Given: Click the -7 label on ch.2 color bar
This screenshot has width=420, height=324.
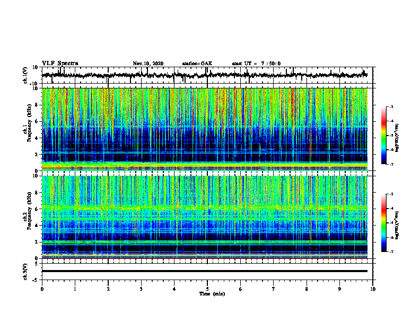Looking at the screenshot, I should 391,251.
